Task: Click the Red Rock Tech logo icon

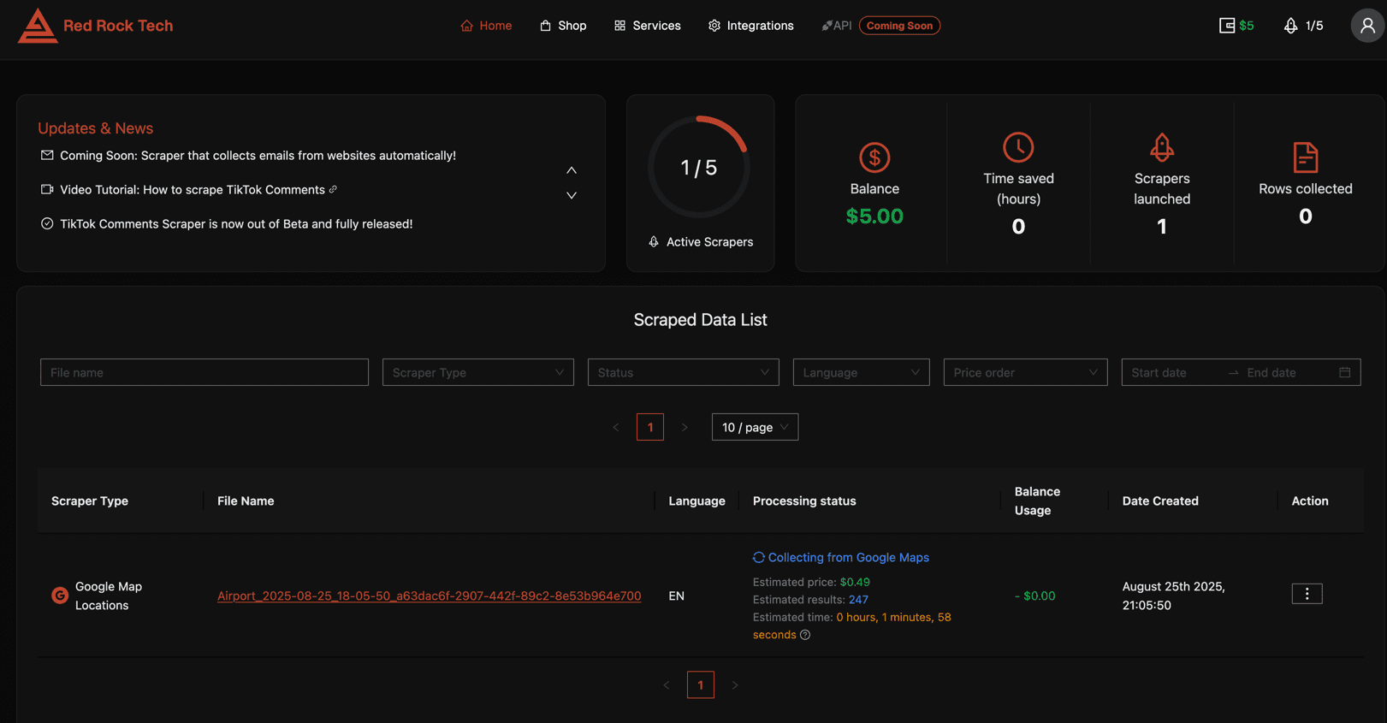Action: (38, 26)
